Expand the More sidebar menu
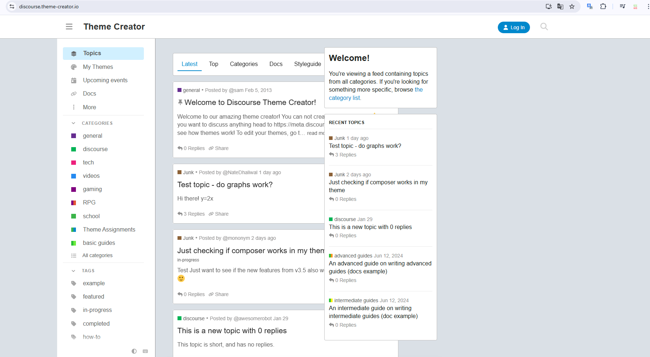The width and height of the screenshot is (650, 357). [x=89, y=107]
